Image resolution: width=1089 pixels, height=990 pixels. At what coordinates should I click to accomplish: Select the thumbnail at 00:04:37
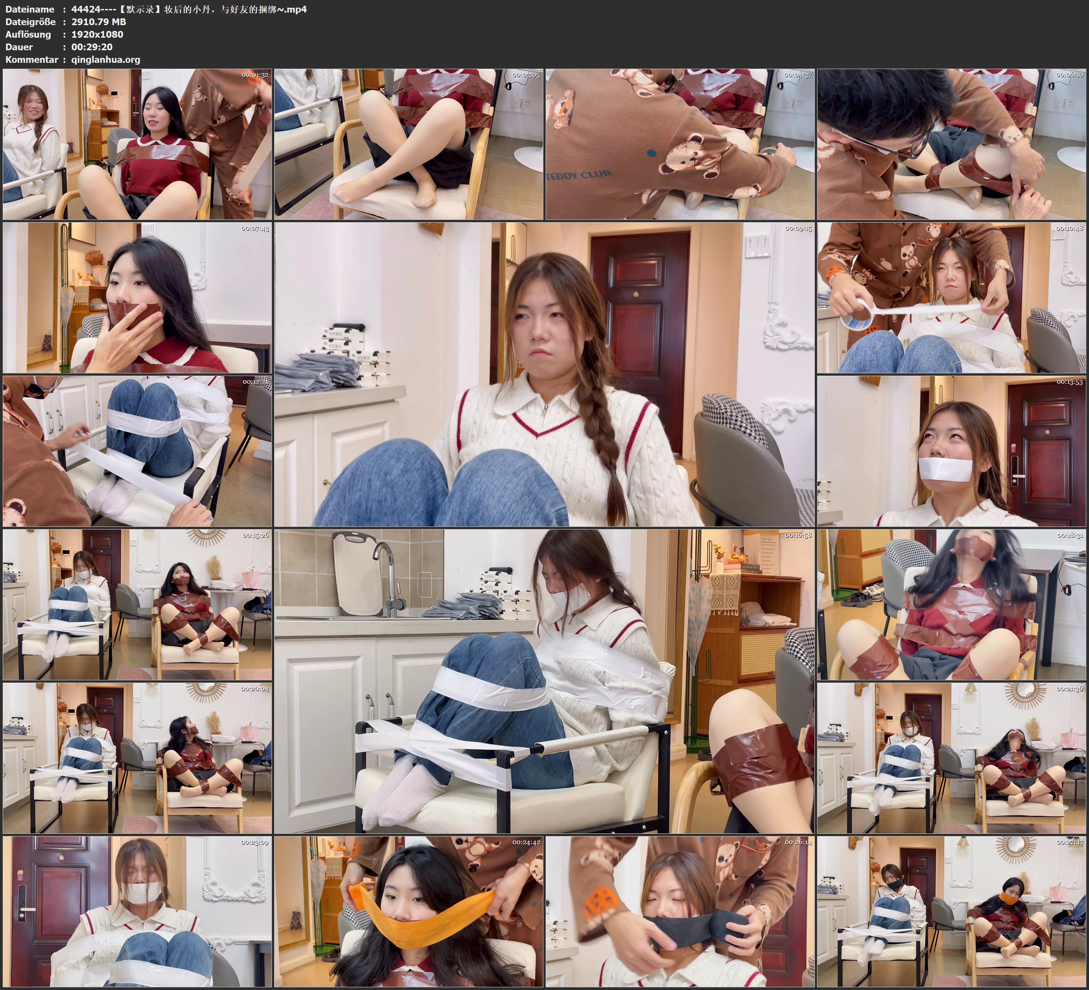[x=679, y=145]
